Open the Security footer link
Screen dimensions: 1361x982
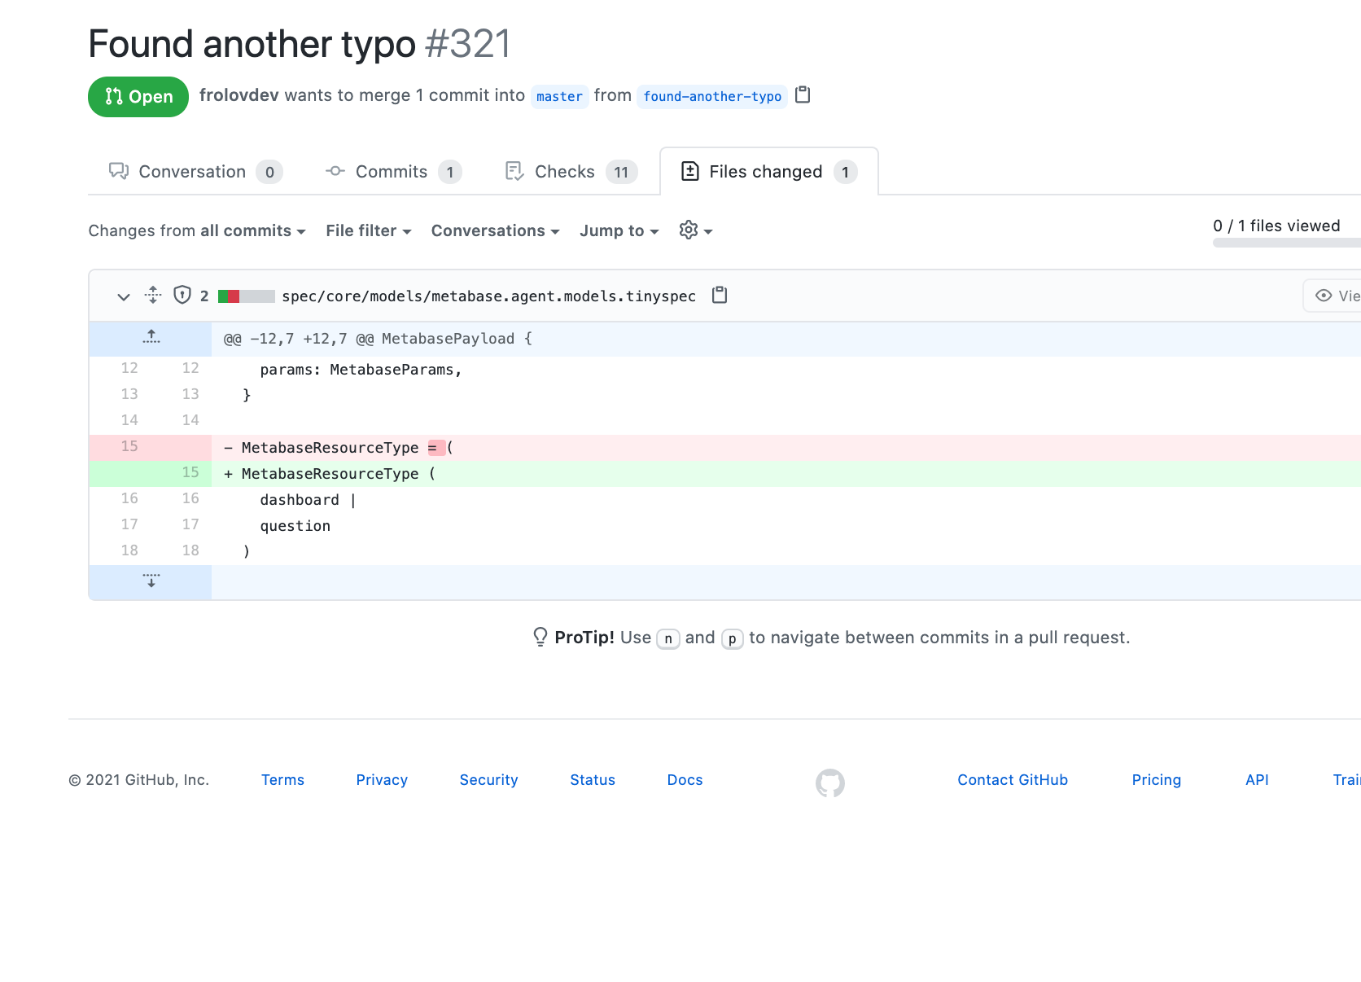[488, 780]
